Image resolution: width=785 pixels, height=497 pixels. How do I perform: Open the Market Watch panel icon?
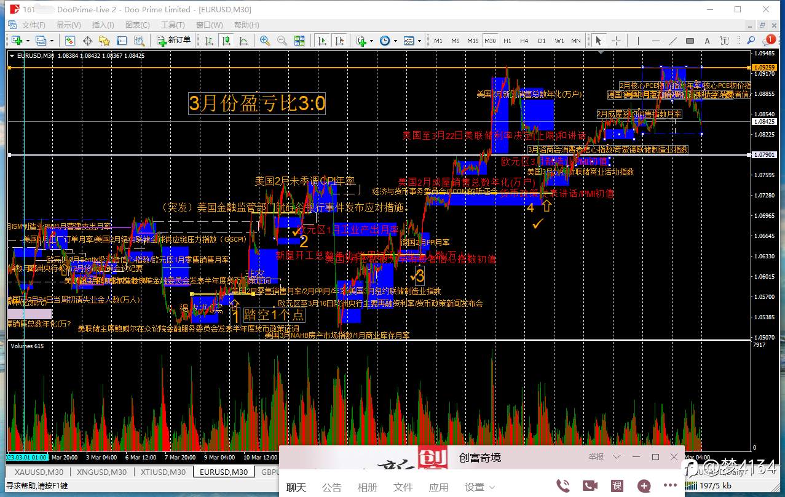coord(70,41)
